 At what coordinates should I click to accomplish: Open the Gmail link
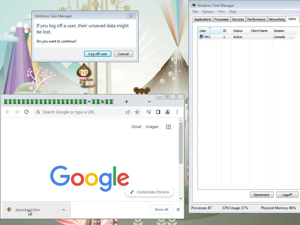[136, 127]
